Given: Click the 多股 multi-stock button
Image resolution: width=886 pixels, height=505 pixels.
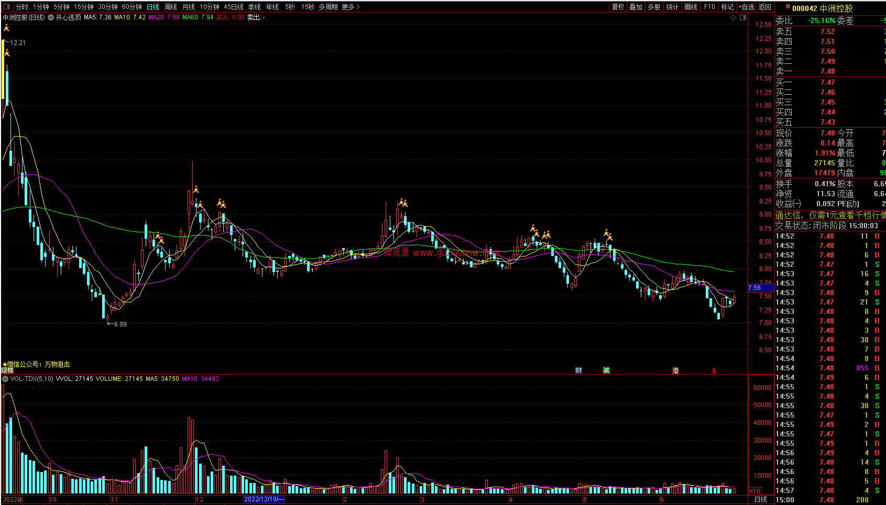Looking at the screenshot, I should (x=654, y=7).
